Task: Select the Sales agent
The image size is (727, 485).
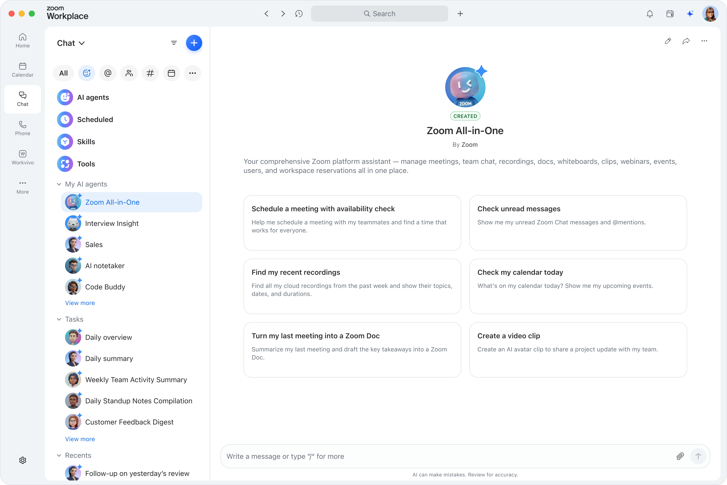Action: [131, 245]
